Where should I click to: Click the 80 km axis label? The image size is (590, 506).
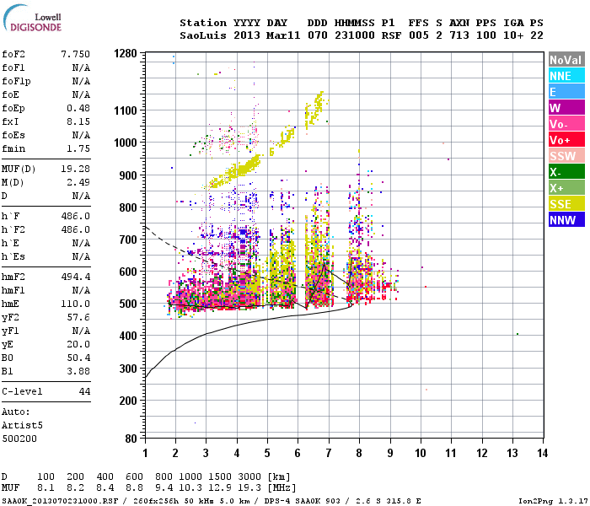tap(131, 439)
